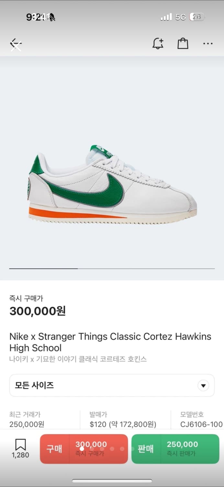Click the dropdown arrow in size selector
The height and width of the screenshot is (487, 224).
pyautogui.click(x=203, y=386)
